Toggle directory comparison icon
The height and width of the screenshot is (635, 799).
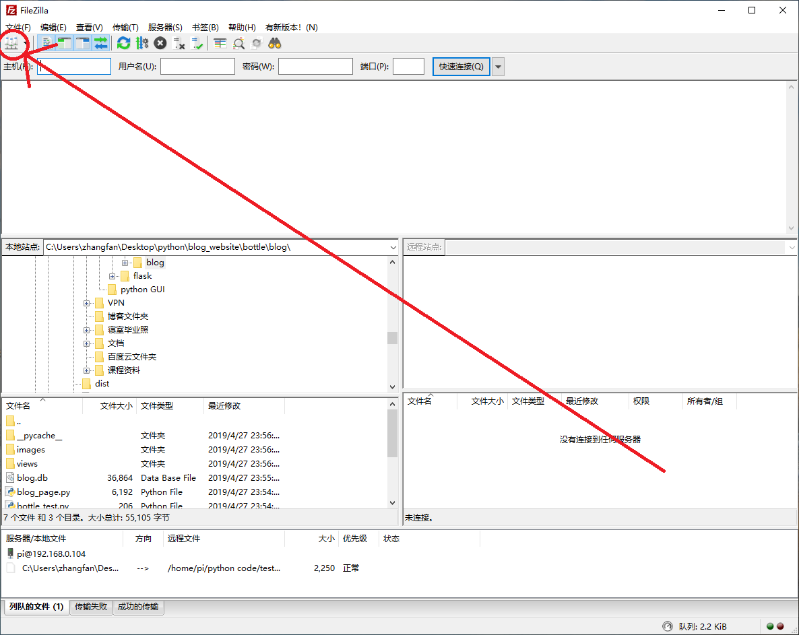pyautogui.click(x=238, y=44)
